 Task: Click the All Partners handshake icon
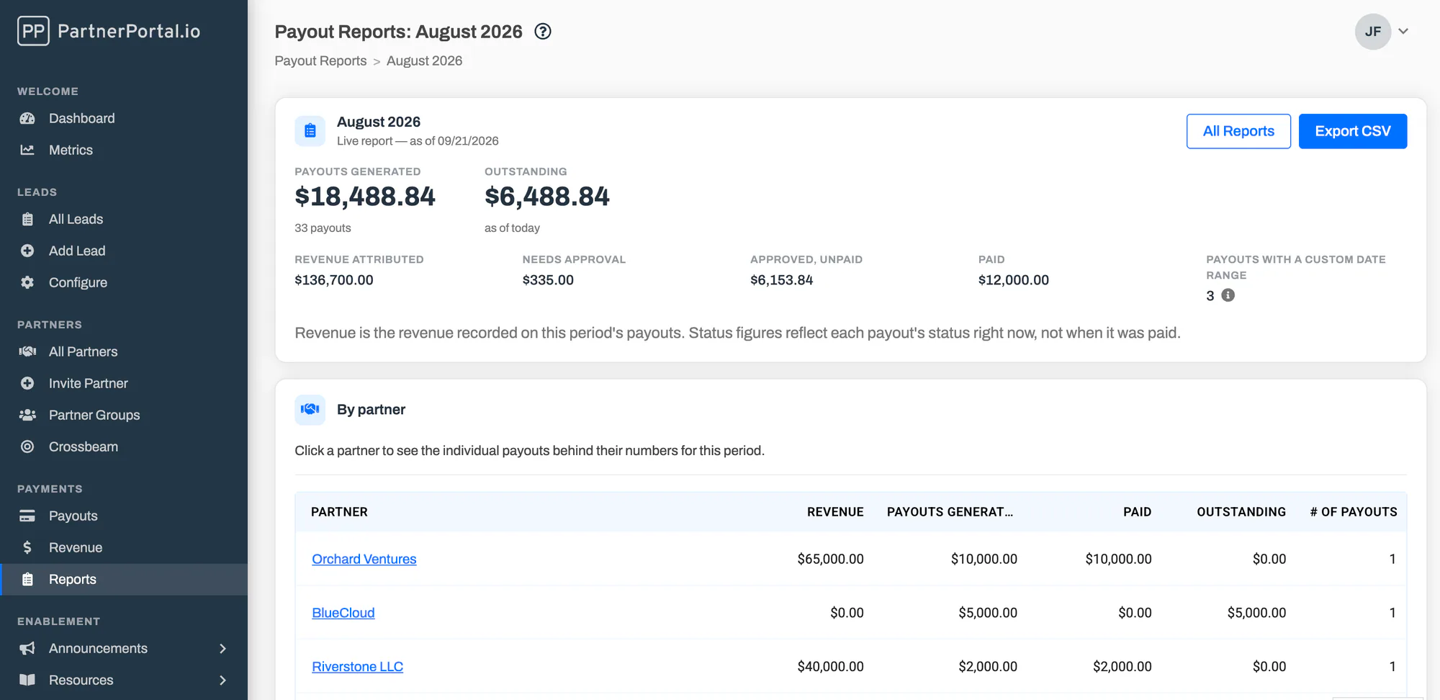[27, 351]
